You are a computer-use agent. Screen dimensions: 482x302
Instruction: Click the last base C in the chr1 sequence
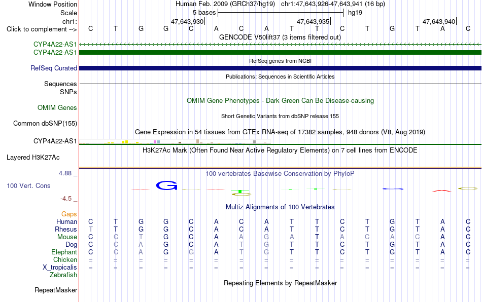pyautogui.click(x=468, y=28)
